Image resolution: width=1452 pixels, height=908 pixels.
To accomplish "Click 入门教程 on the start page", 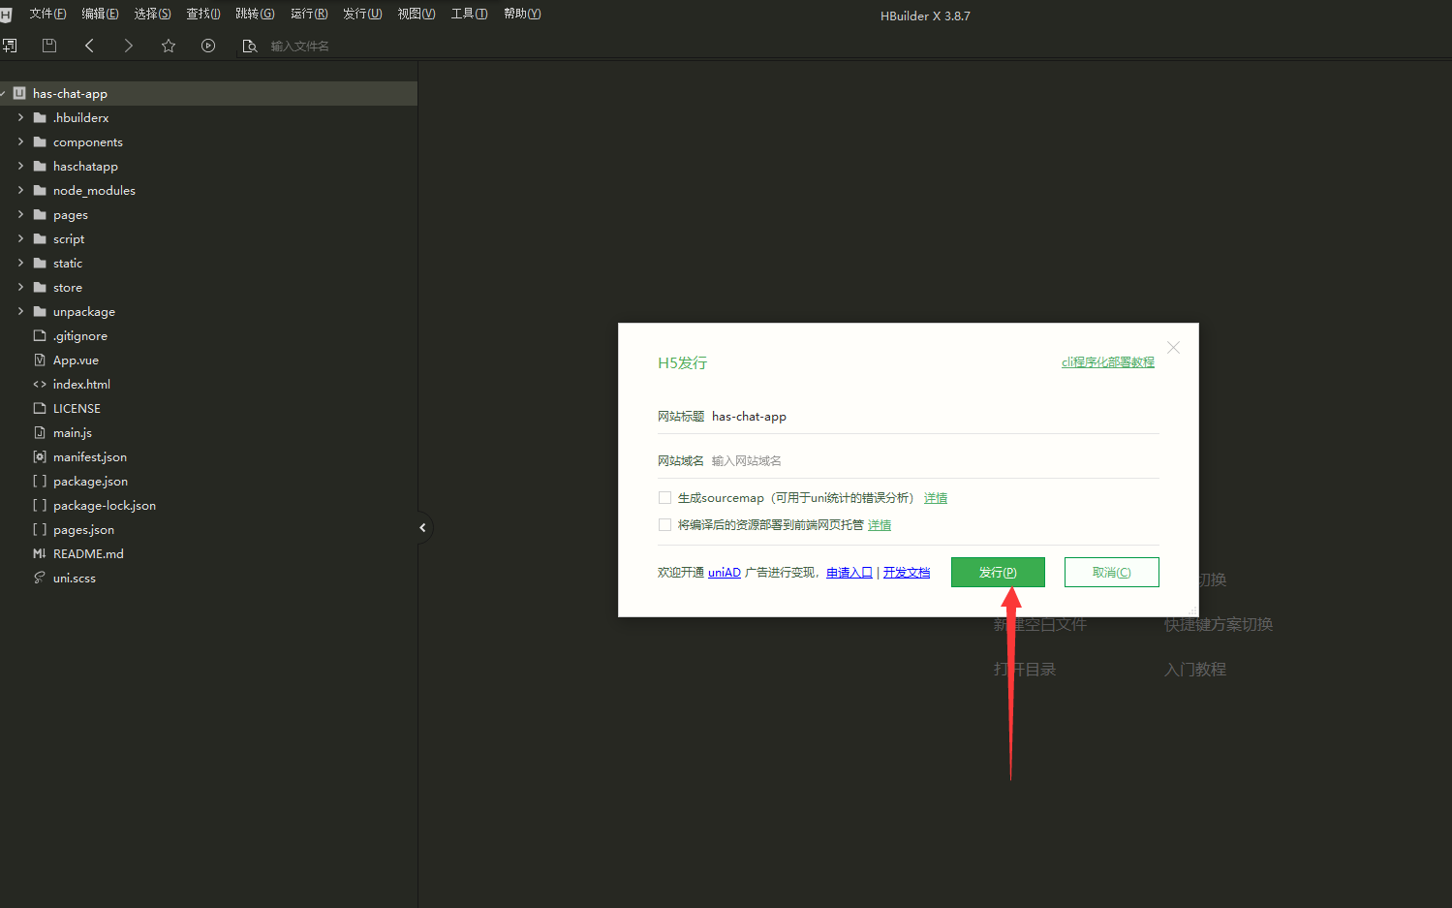I will [x=1195, y=670].
